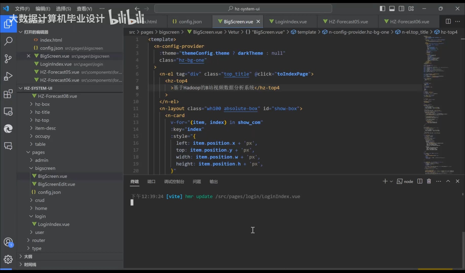Viewport: 465px width, 273px height.
Task: Open the Edge browser tools icon
Action: (x=8, y=129)
